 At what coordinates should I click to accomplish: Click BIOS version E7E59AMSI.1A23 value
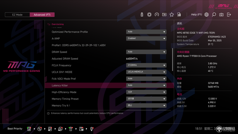217,37
